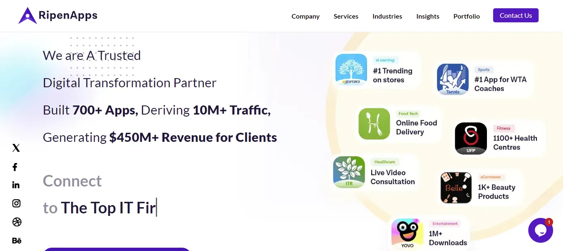Click the Contact Us button
Image resolution: width=563 pixels, height=251 pixels.
tap(515, 15)
